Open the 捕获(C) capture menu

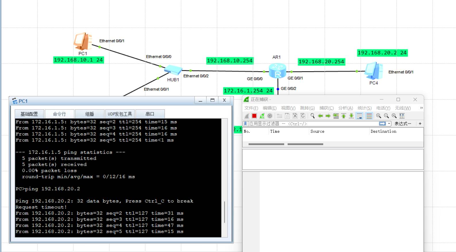[326, 108]
